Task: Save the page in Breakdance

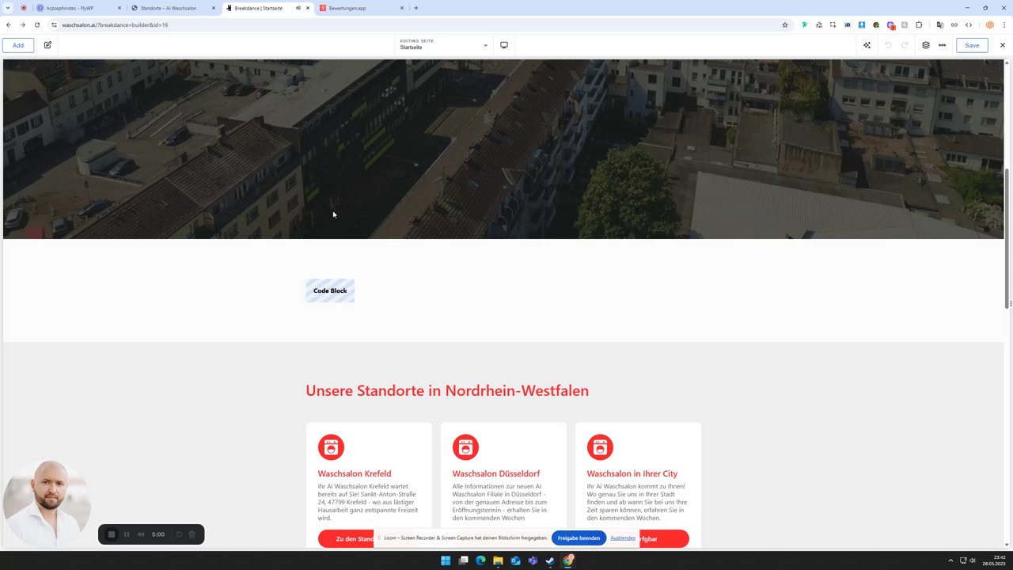Action: (x=972, y=45)
